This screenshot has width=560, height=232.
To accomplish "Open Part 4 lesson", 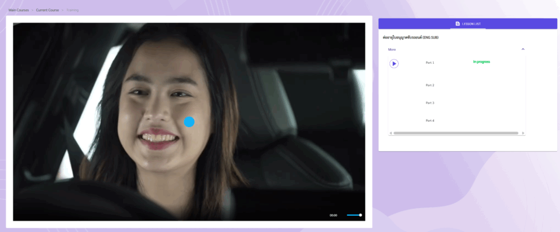I will [430, 120].
